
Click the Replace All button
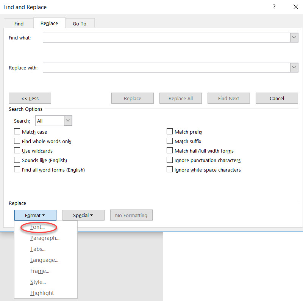point(181,98)
